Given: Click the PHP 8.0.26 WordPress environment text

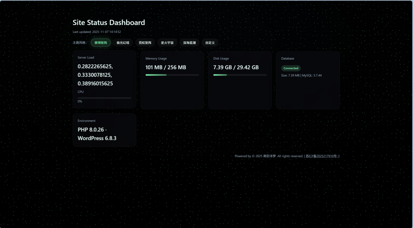Looking at the screenshot, I should coord(97,134).
